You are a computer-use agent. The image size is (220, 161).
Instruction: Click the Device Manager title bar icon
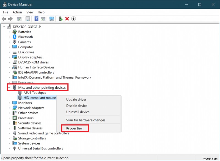pyautogui.click(x=4, y=4)
